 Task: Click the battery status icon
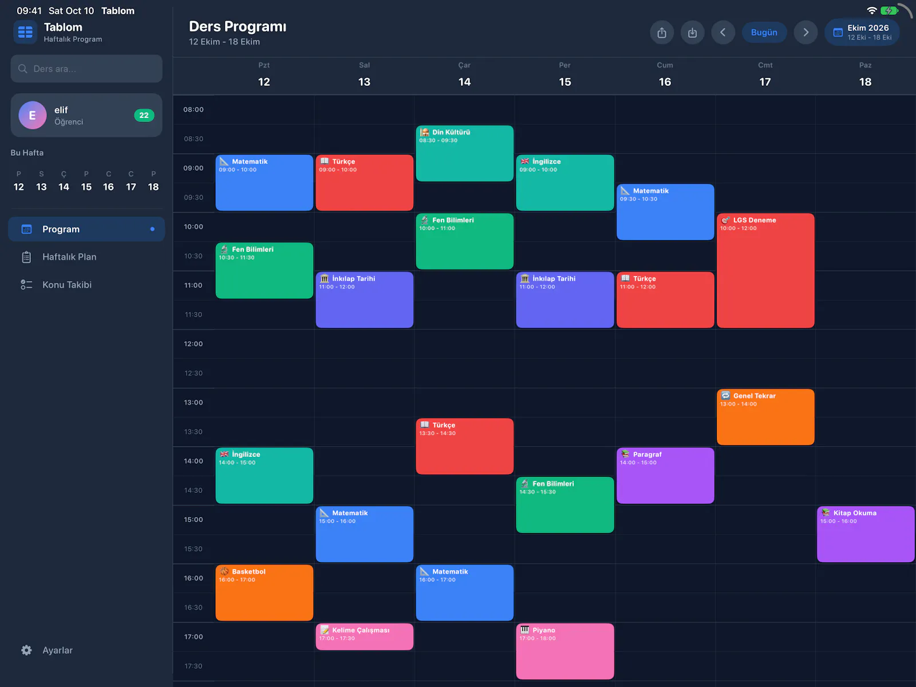889,11
